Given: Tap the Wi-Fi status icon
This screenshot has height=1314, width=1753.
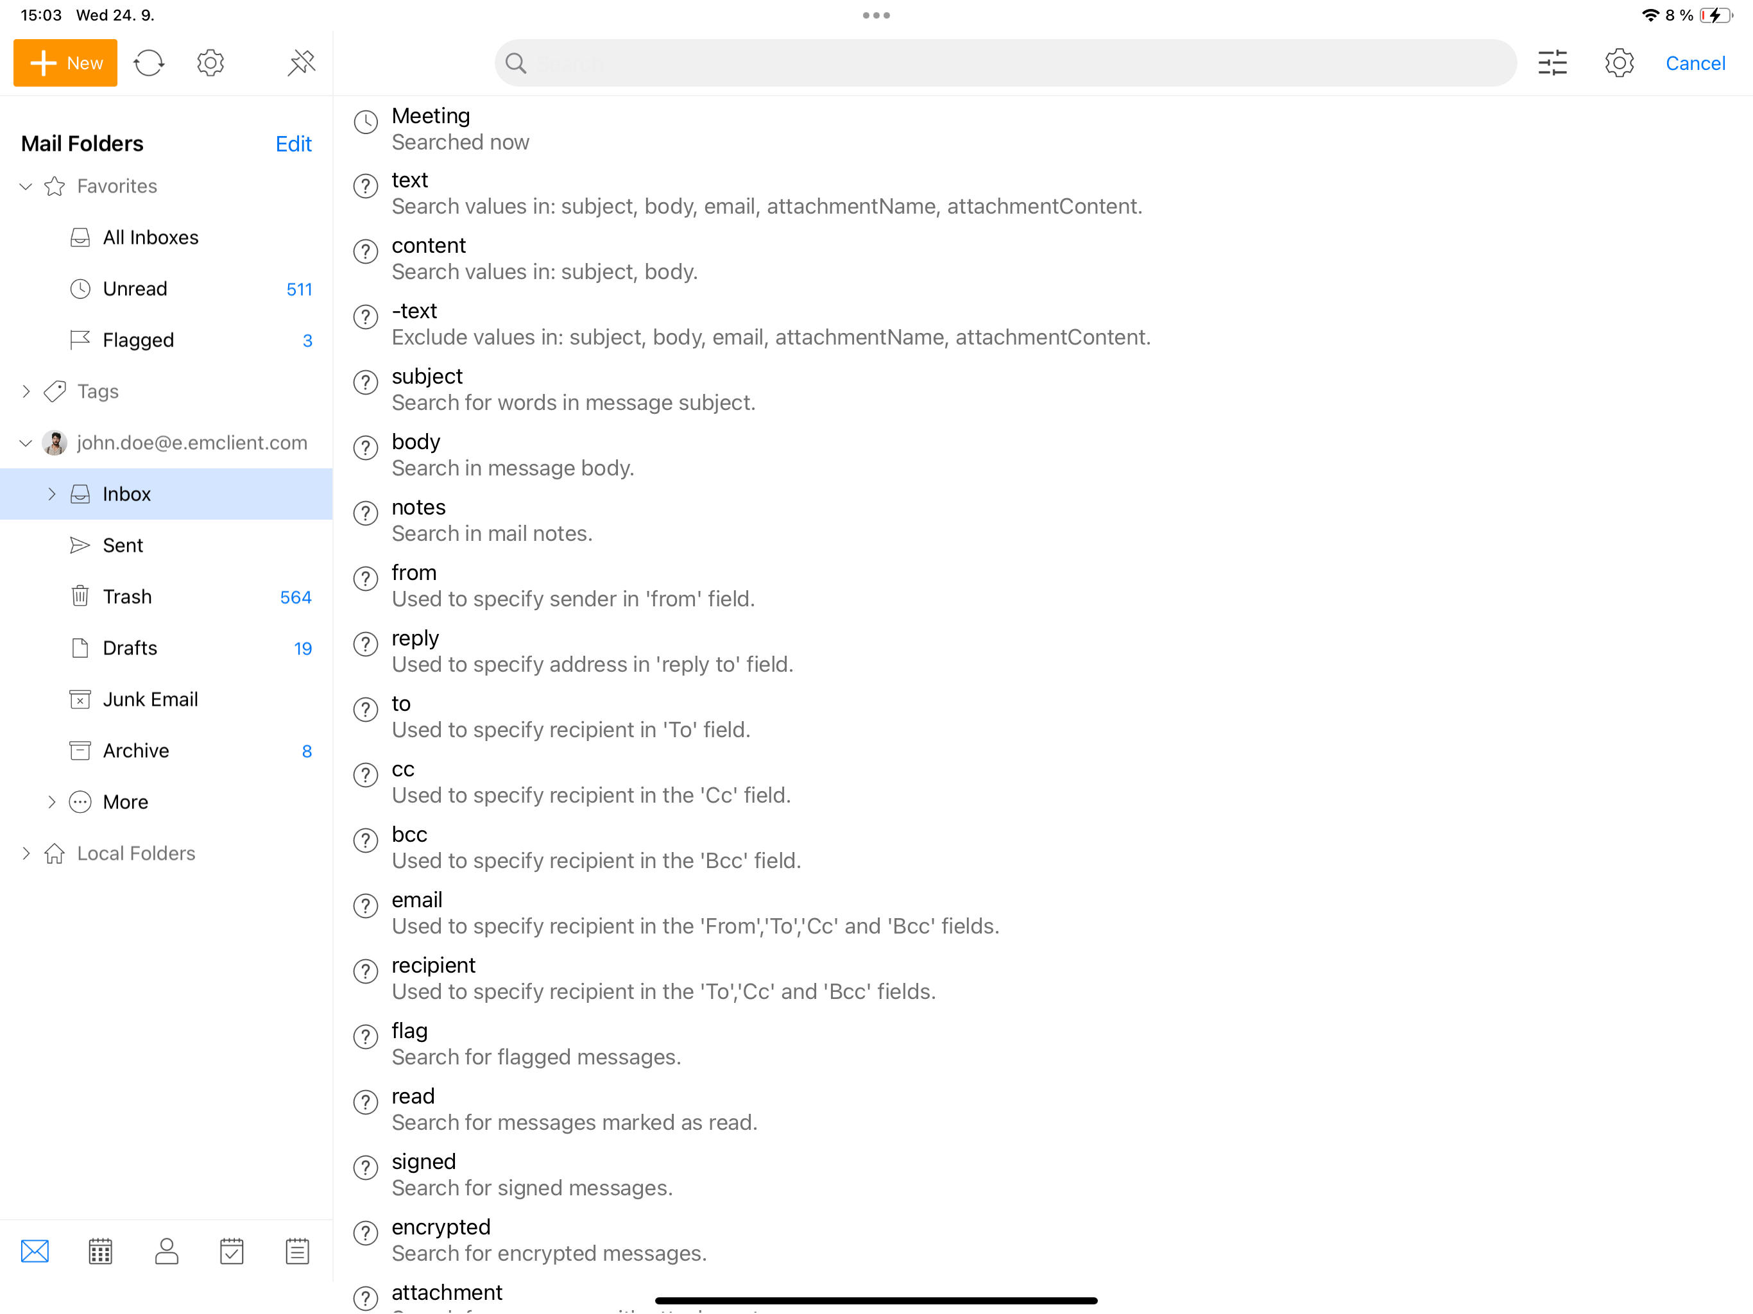Looking at the screenshot, I should [1650, 15].
